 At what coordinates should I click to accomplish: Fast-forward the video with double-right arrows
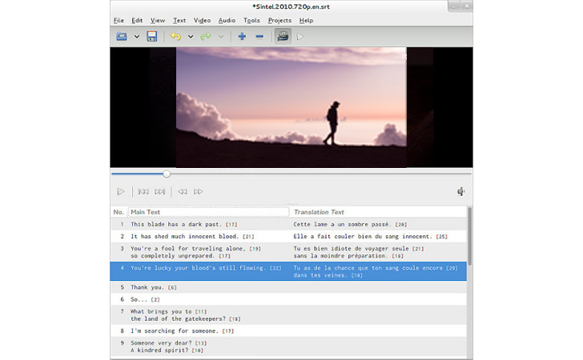click(198, 192)
